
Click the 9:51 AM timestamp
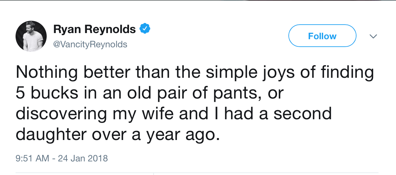click(32, 158)
